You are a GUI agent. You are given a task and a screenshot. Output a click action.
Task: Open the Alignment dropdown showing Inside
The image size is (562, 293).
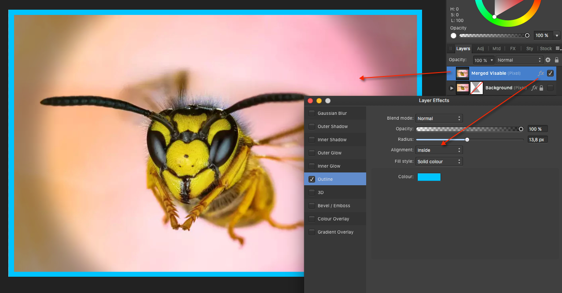point(439,150)
